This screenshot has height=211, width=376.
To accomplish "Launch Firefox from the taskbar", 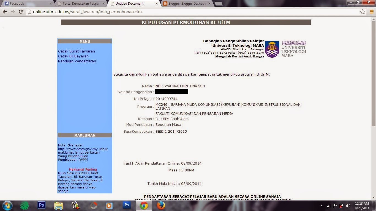I will pos(161,206).
